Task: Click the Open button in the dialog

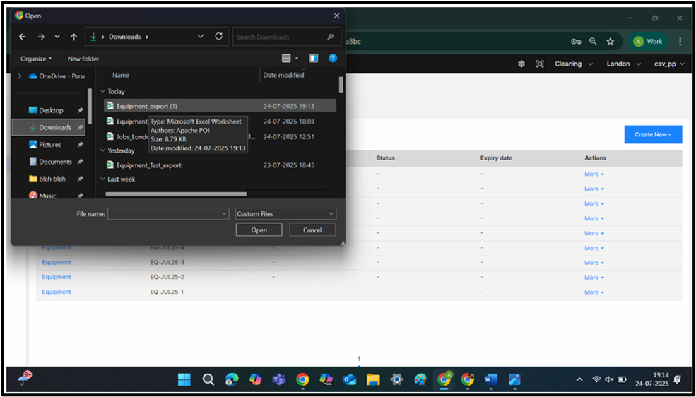Action: 259,230
